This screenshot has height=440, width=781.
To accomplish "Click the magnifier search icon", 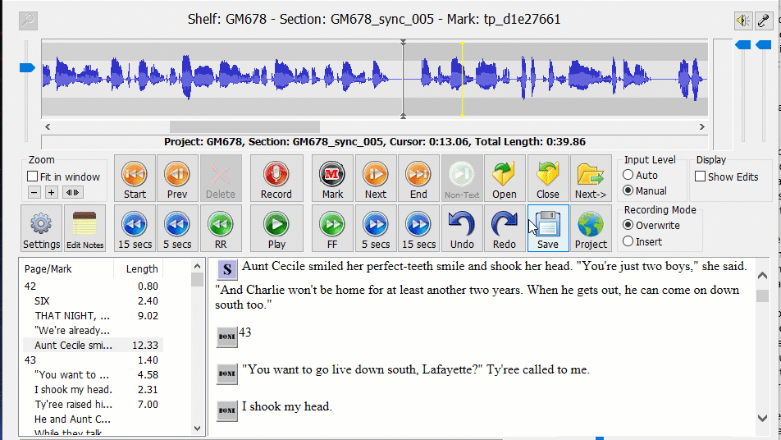I will (x=29, y=21).
